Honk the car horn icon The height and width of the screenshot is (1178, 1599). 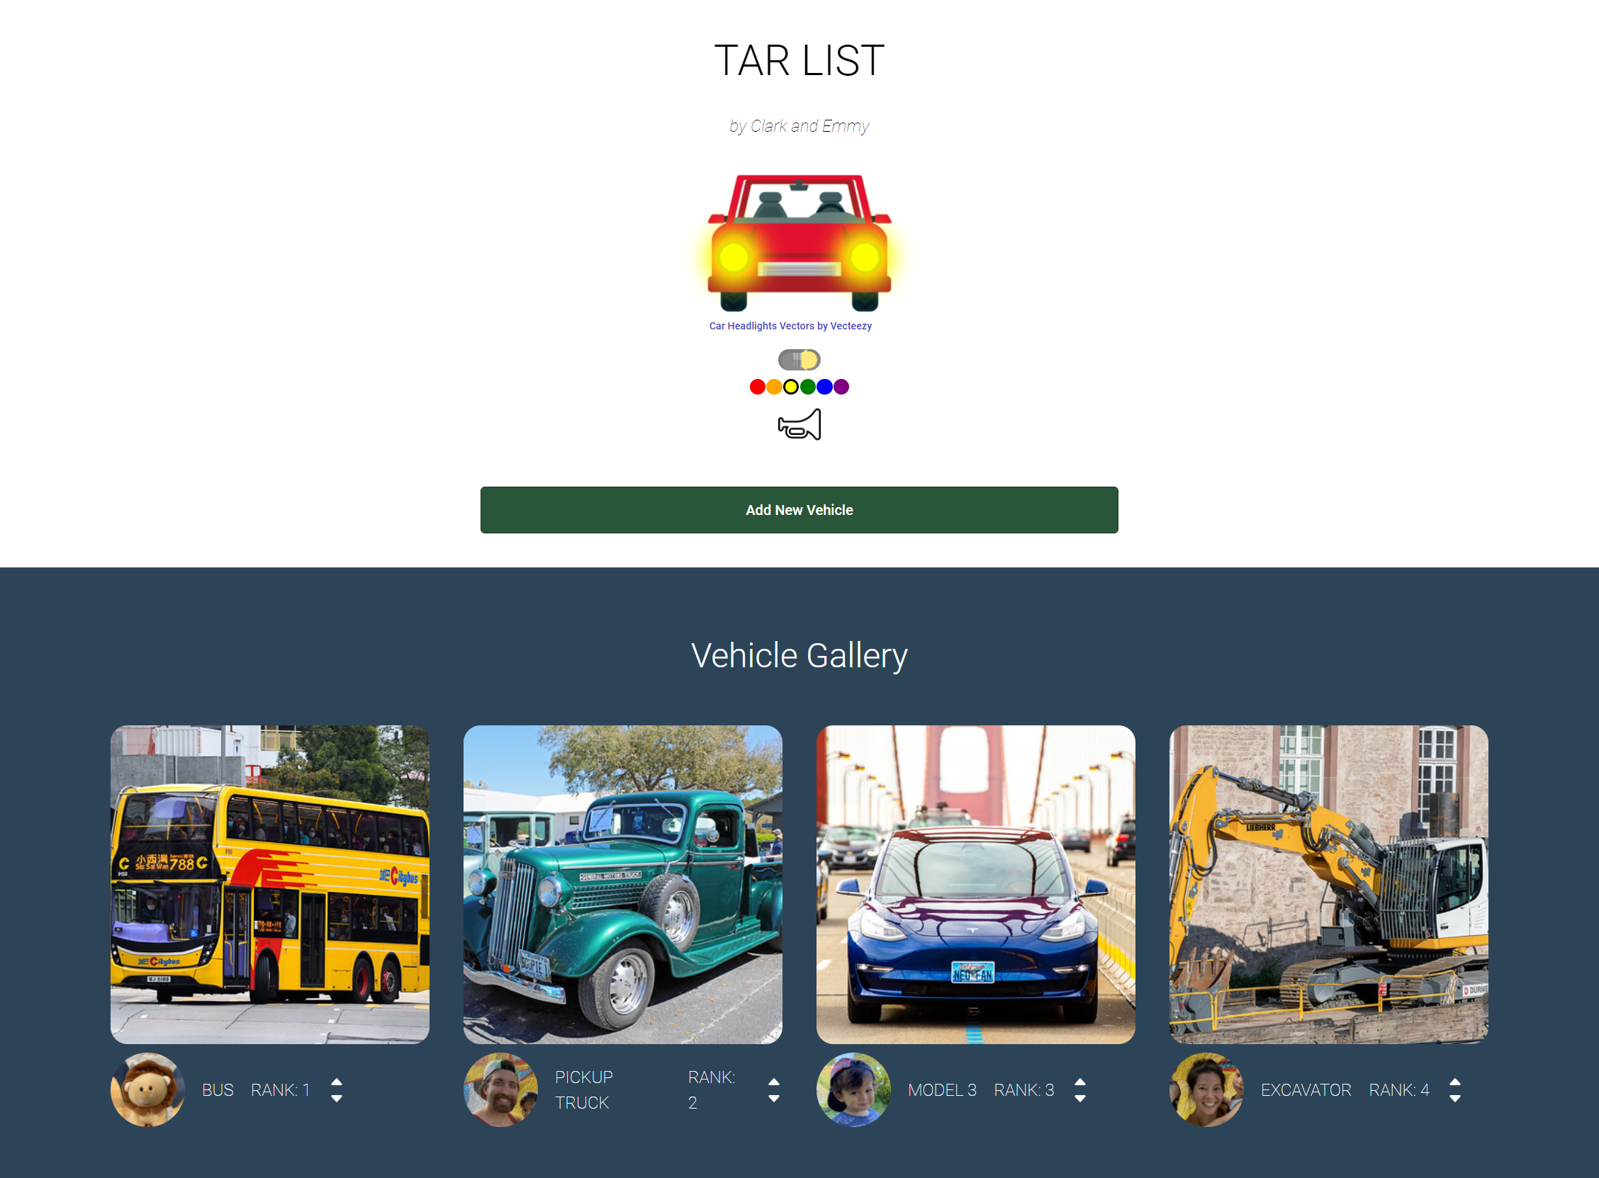[799, 424]
